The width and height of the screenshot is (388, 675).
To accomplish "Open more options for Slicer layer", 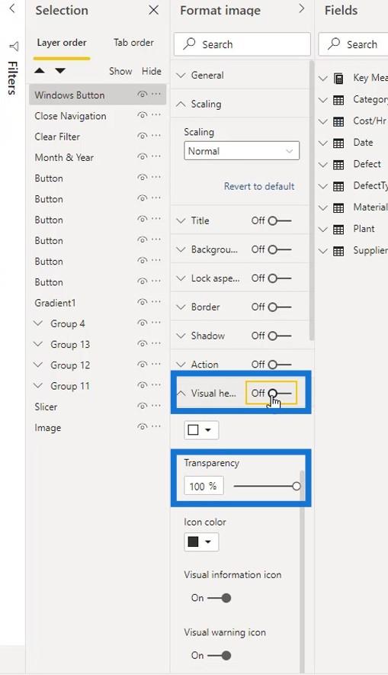I will click(x=156, y=406).
